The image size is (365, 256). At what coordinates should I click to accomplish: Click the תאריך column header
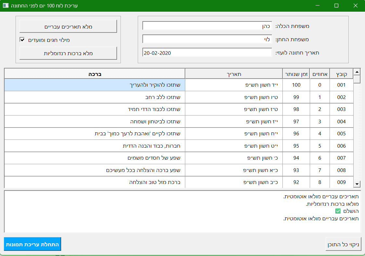(234, 73)
